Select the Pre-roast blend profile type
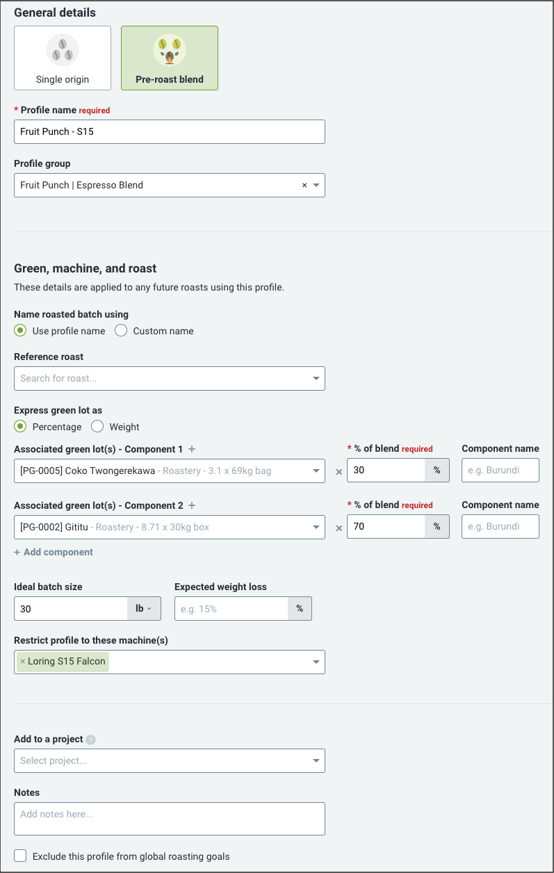This screenshot has width=554, height=873. (x=170, y=58)
